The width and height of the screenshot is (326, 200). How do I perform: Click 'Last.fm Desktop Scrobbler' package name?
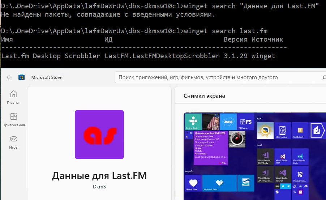51,56
